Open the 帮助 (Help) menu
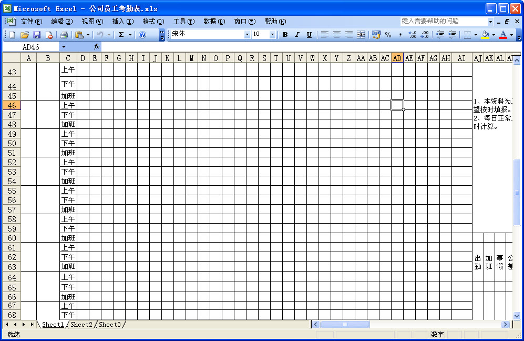The height and width of the screenshot is (341, 524). [275, 22]
